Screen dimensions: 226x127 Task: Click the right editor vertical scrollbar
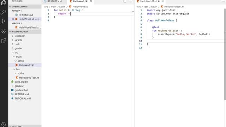[225, 54]
